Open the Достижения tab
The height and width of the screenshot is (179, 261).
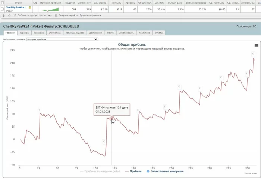click(x=96, y=33)
